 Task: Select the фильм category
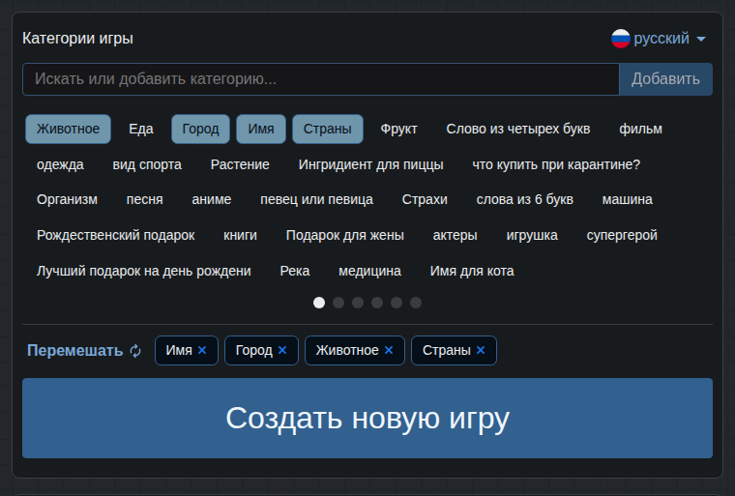pos(641,129)
